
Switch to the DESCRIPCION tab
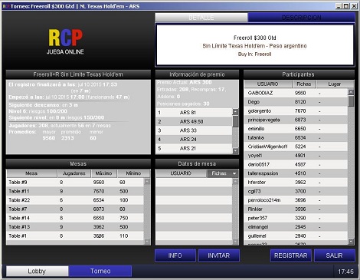pyautogui.click(x=301, y=18)
